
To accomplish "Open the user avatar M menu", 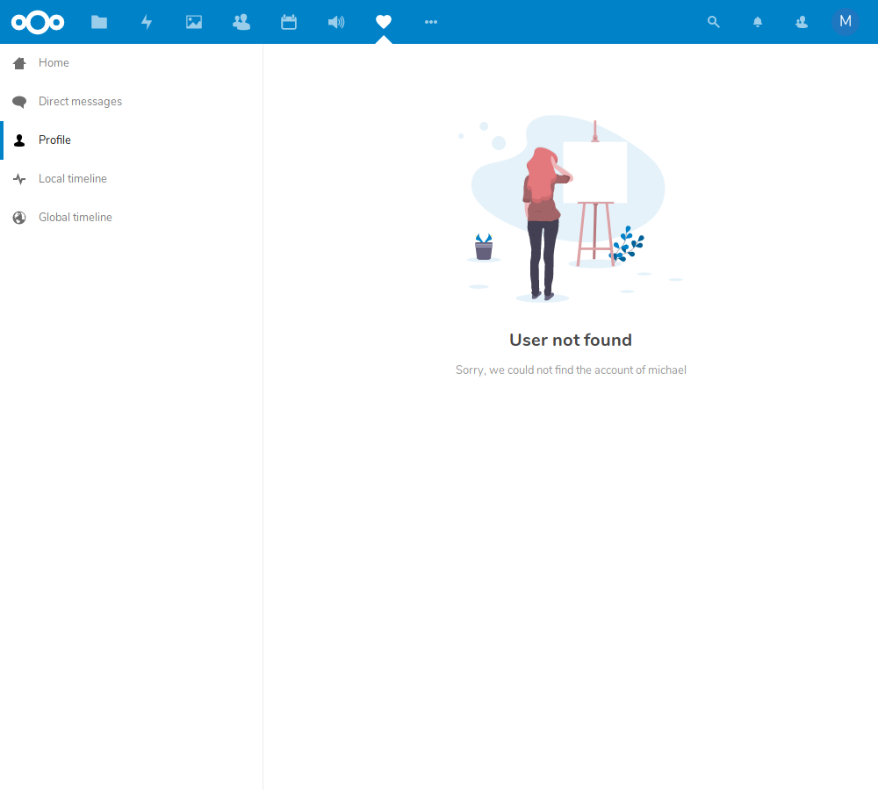I will tap(846, 22).
